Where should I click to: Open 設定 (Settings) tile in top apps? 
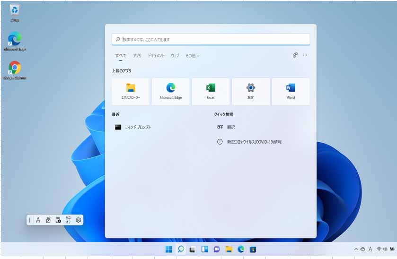pyautogui.click(x=251, y=91)
